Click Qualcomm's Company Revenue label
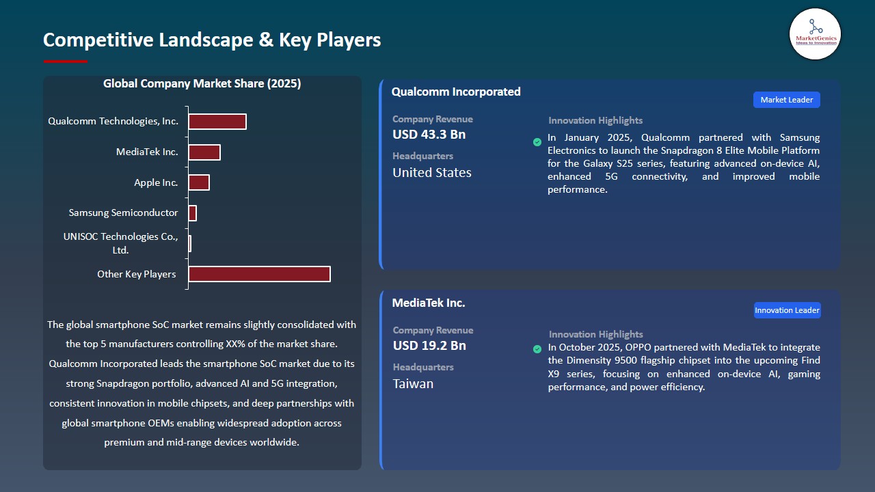 click(x=433, y=119)
